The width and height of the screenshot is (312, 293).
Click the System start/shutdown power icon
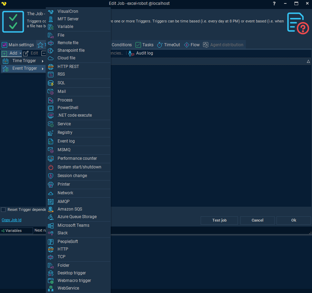point(51,167)
